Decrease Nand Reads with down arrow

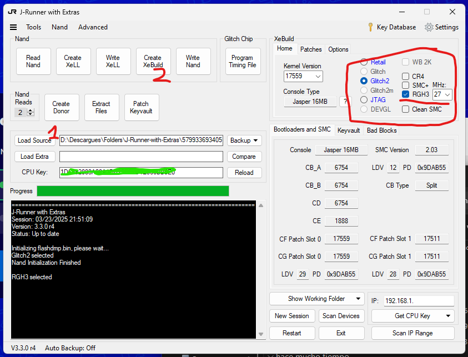31,114
